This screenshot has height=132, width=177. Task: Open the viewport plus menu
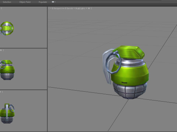(51, 8)
